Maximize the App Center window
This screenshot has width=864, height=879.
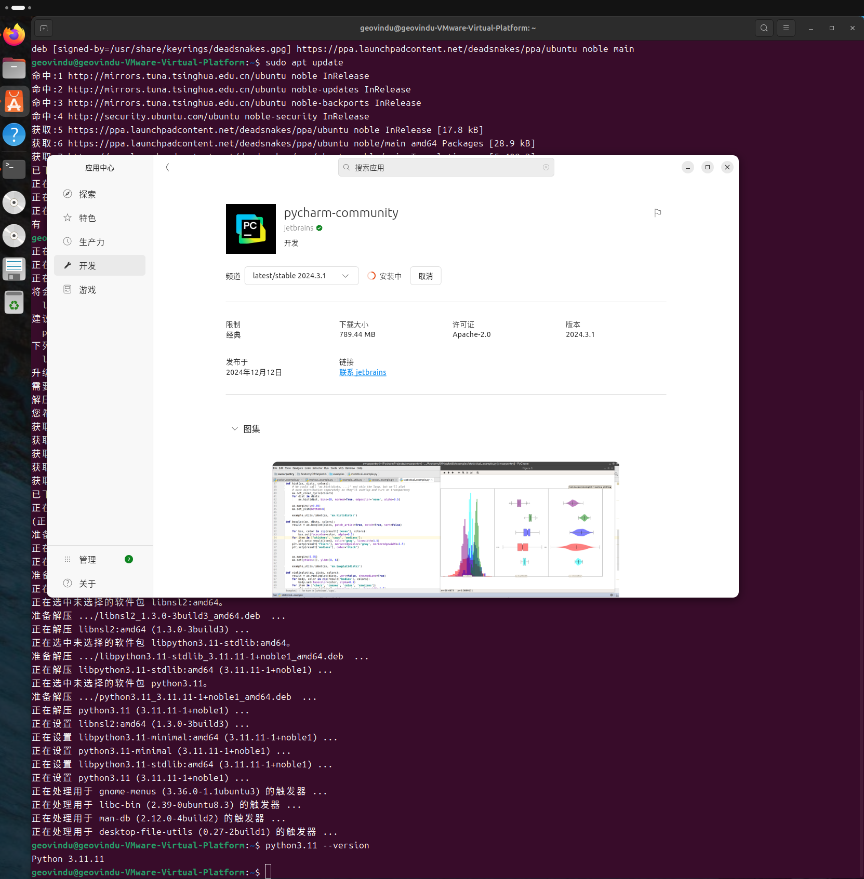click(708, 167)
